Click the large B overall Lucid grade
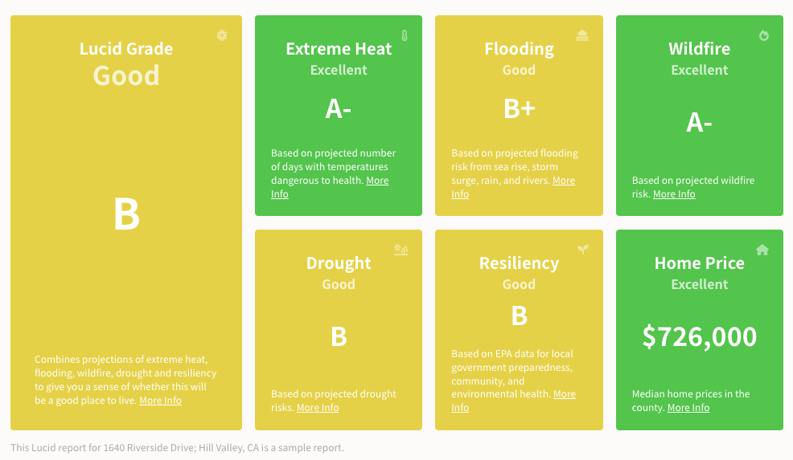This screenshot has height=460, width=793. pos(126,214)
